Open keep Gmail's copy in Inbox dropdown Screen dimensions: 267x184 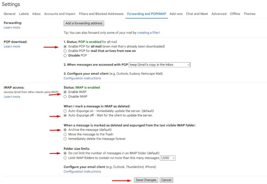[159, 65]
